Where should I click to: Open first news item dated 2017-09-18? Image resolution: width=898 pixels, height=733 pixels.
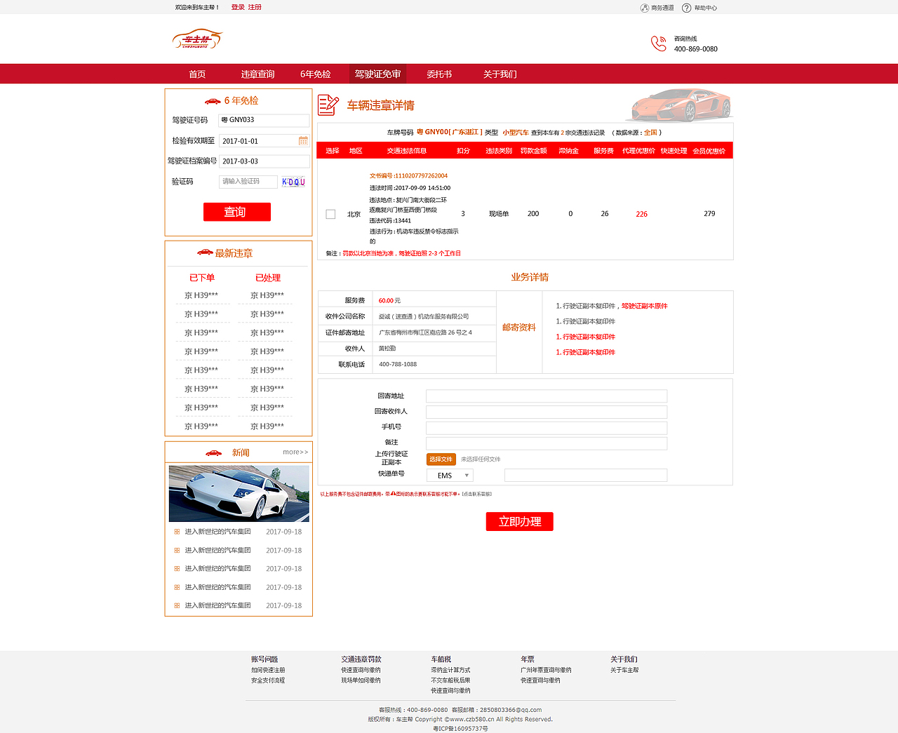pos(238,532)
